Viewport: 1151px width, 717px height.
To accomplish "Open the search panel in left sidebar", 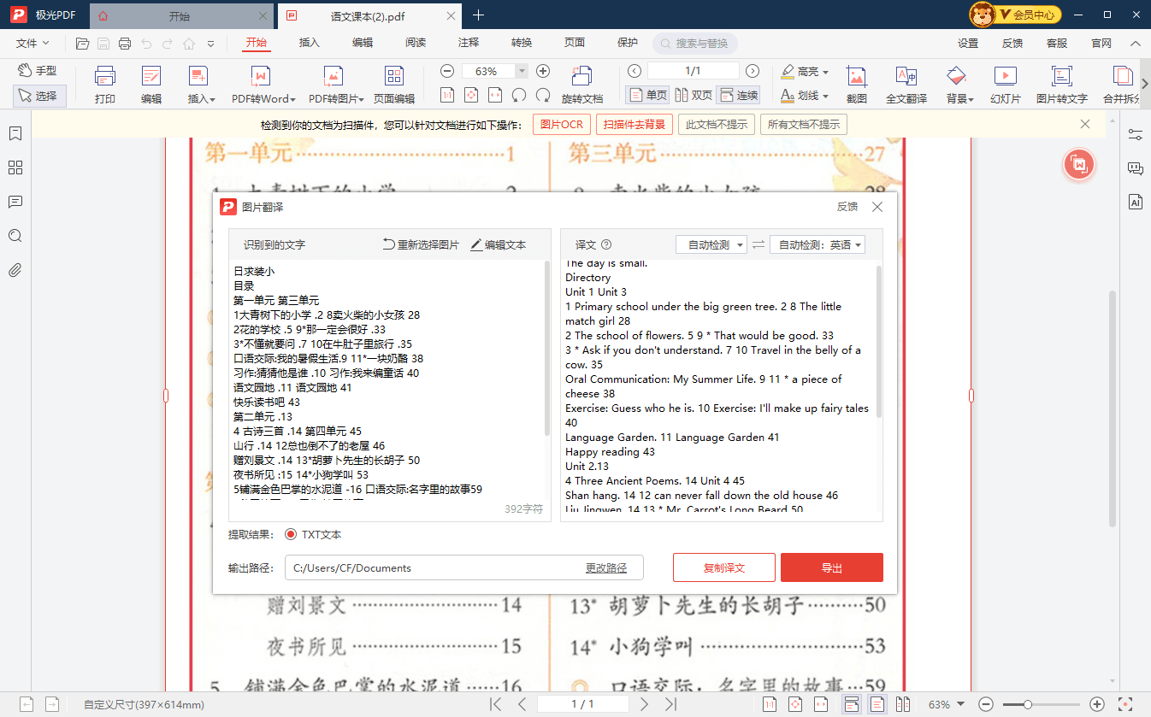I will (15, 235).
